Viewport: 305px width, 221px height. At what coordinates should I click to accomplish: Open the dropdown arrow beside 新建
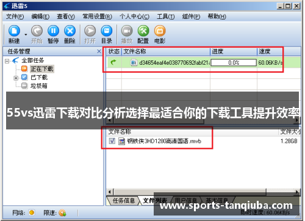pos(26,35)
